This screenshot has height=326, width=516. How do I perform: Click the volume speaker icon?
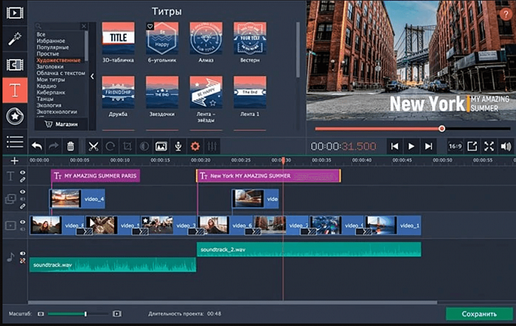click(506, 146)
